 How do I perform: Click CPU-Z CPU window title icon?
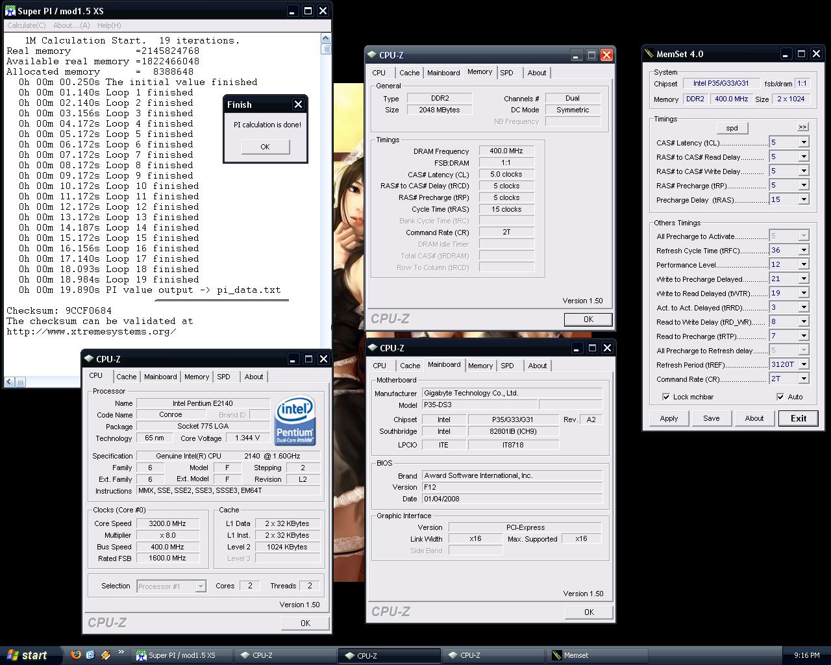coord(88,359)
